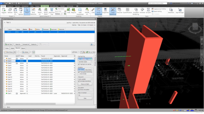This screenshot has height=114, width=204.
Task: Activate the Select cursor tool
Action: pos(27,11)
